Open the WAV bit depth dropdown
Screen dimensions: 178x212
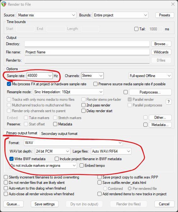(53, 151)
